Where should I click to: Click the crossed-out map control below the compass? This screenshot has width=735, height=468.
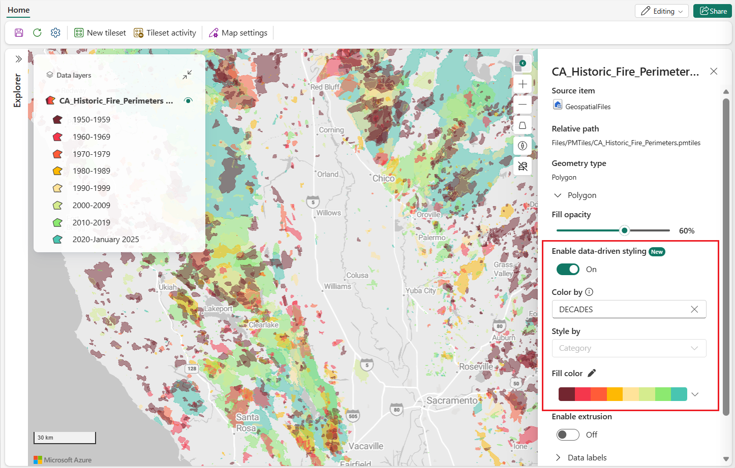pyautogui.click(x=523, y=166)
